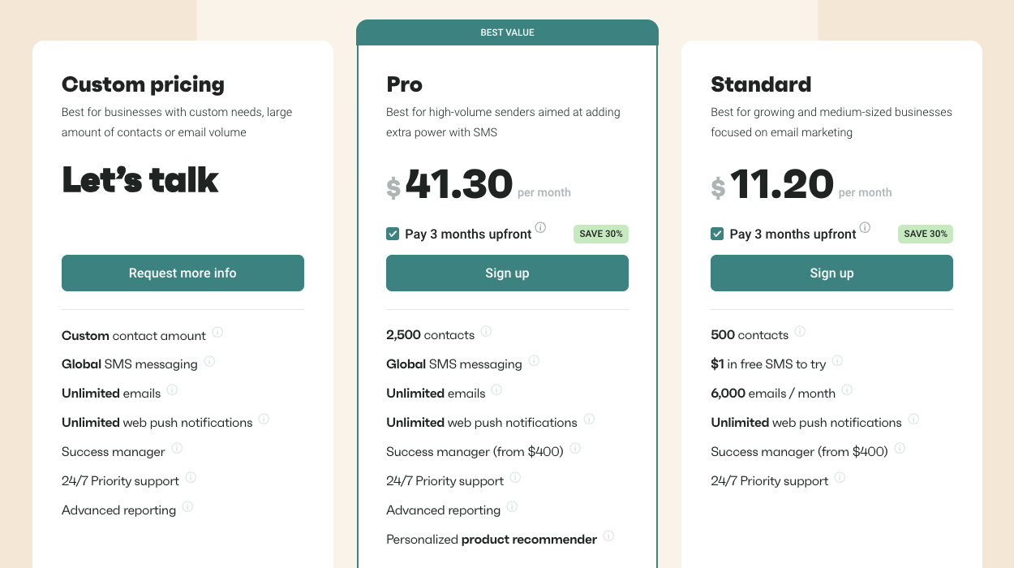Click info icon beside Standard Unlimited web push notifications
The image size is (1014, 568).
[x=913, y=419]
